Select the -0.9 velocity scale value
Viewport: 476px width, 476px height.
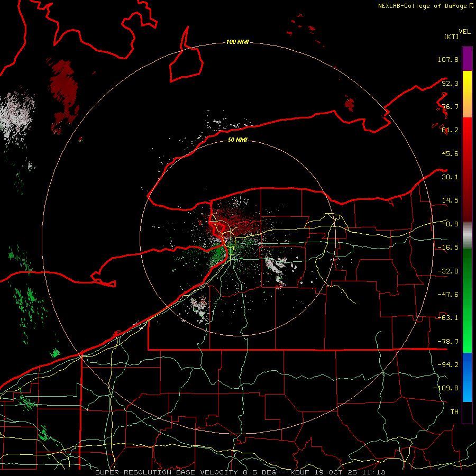(x=450, y=224)
